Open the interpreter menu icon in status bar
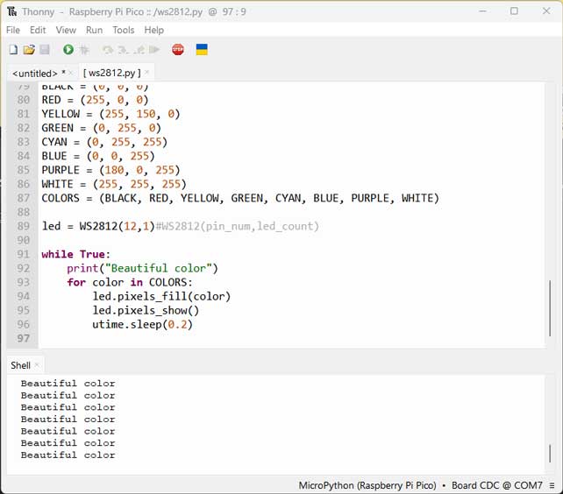Image resolution: width=563 pixels, height=494 pixels. point(552,485)
